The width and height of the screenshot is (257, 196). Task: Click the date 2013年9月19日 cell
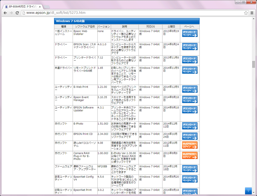pyautogui.click(x=171, y=36)
